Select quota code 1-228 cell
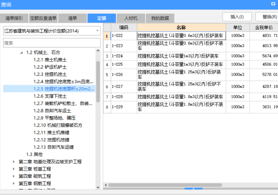 coord(124,97)
